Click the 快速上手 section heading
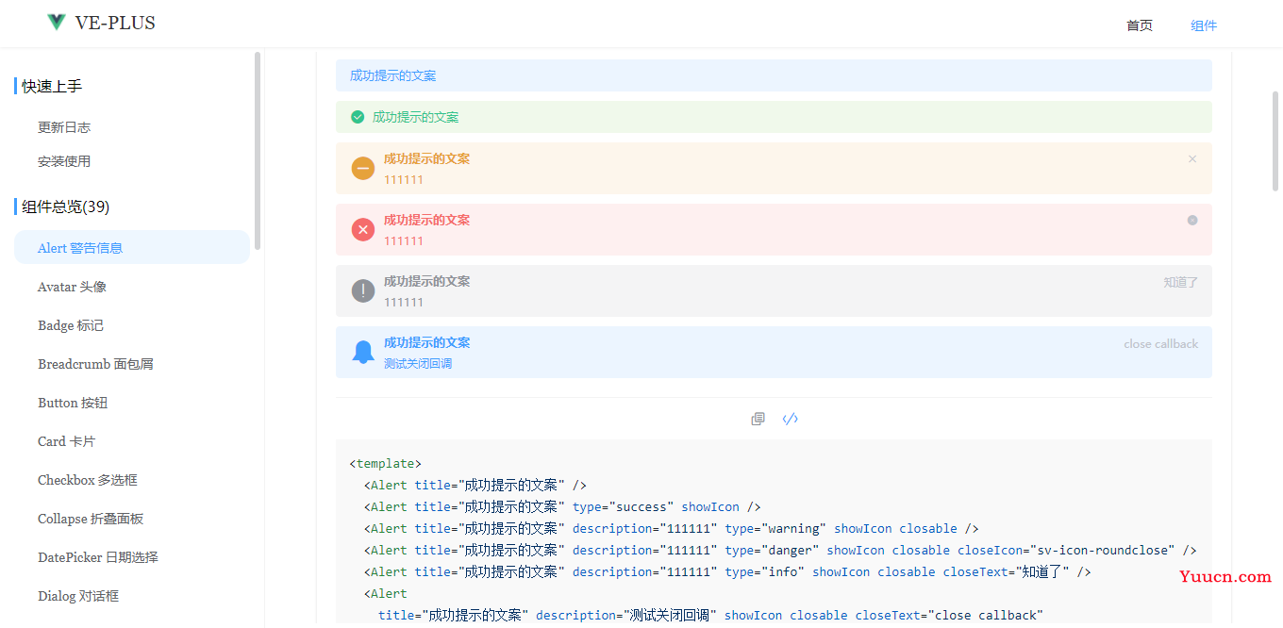This screenshot has height=628, width=1283. (52, 86)
